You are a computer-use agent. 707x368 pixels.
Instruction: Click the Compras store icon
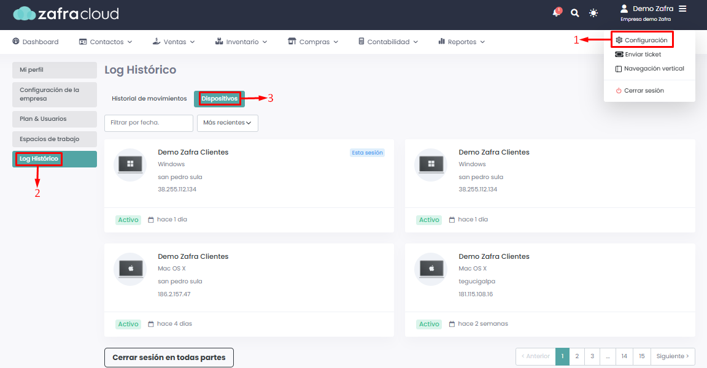coord(292,42)
